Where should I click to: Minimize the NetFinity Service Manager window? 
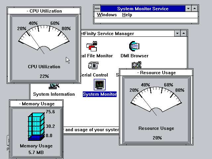pos(177,33)
